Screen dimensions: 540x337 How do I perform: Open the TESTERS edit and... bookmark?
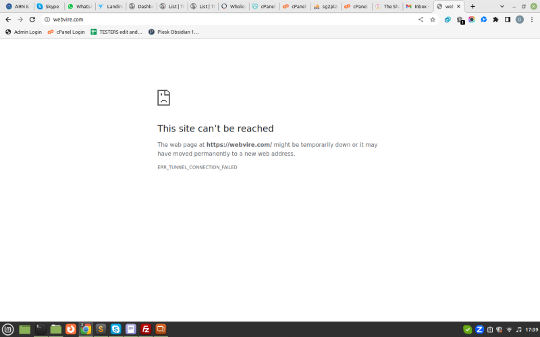point(116,32)
